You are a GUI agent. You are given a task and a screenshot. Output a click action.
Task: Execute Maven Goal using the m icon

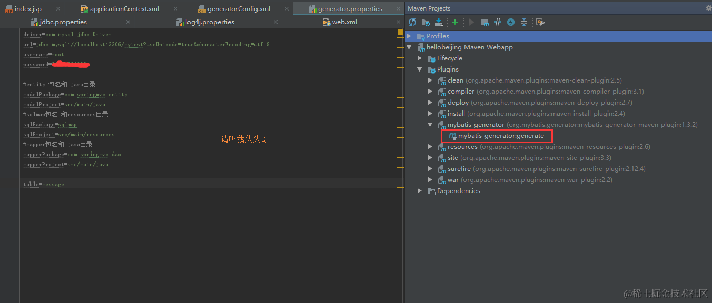click(485, 22)
